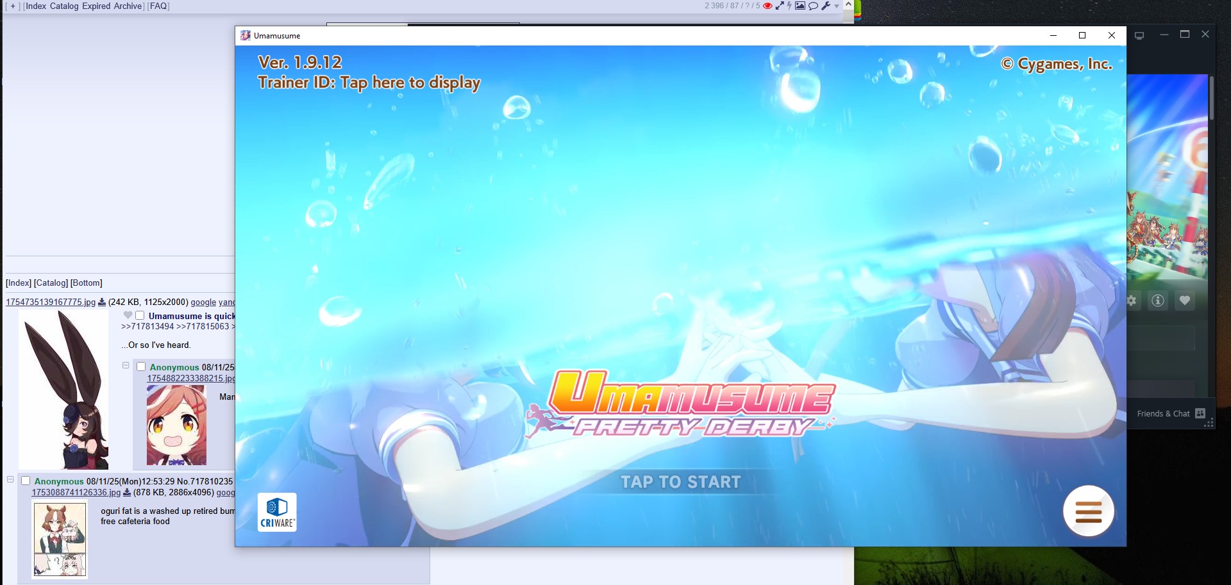
Task: Open the oguri comic thumbnail image
Action: [60, 540]
